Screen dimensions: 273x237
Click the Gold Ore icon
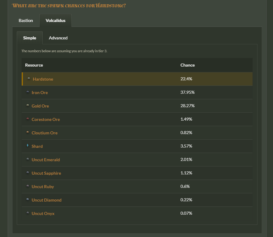coord(28,106)
